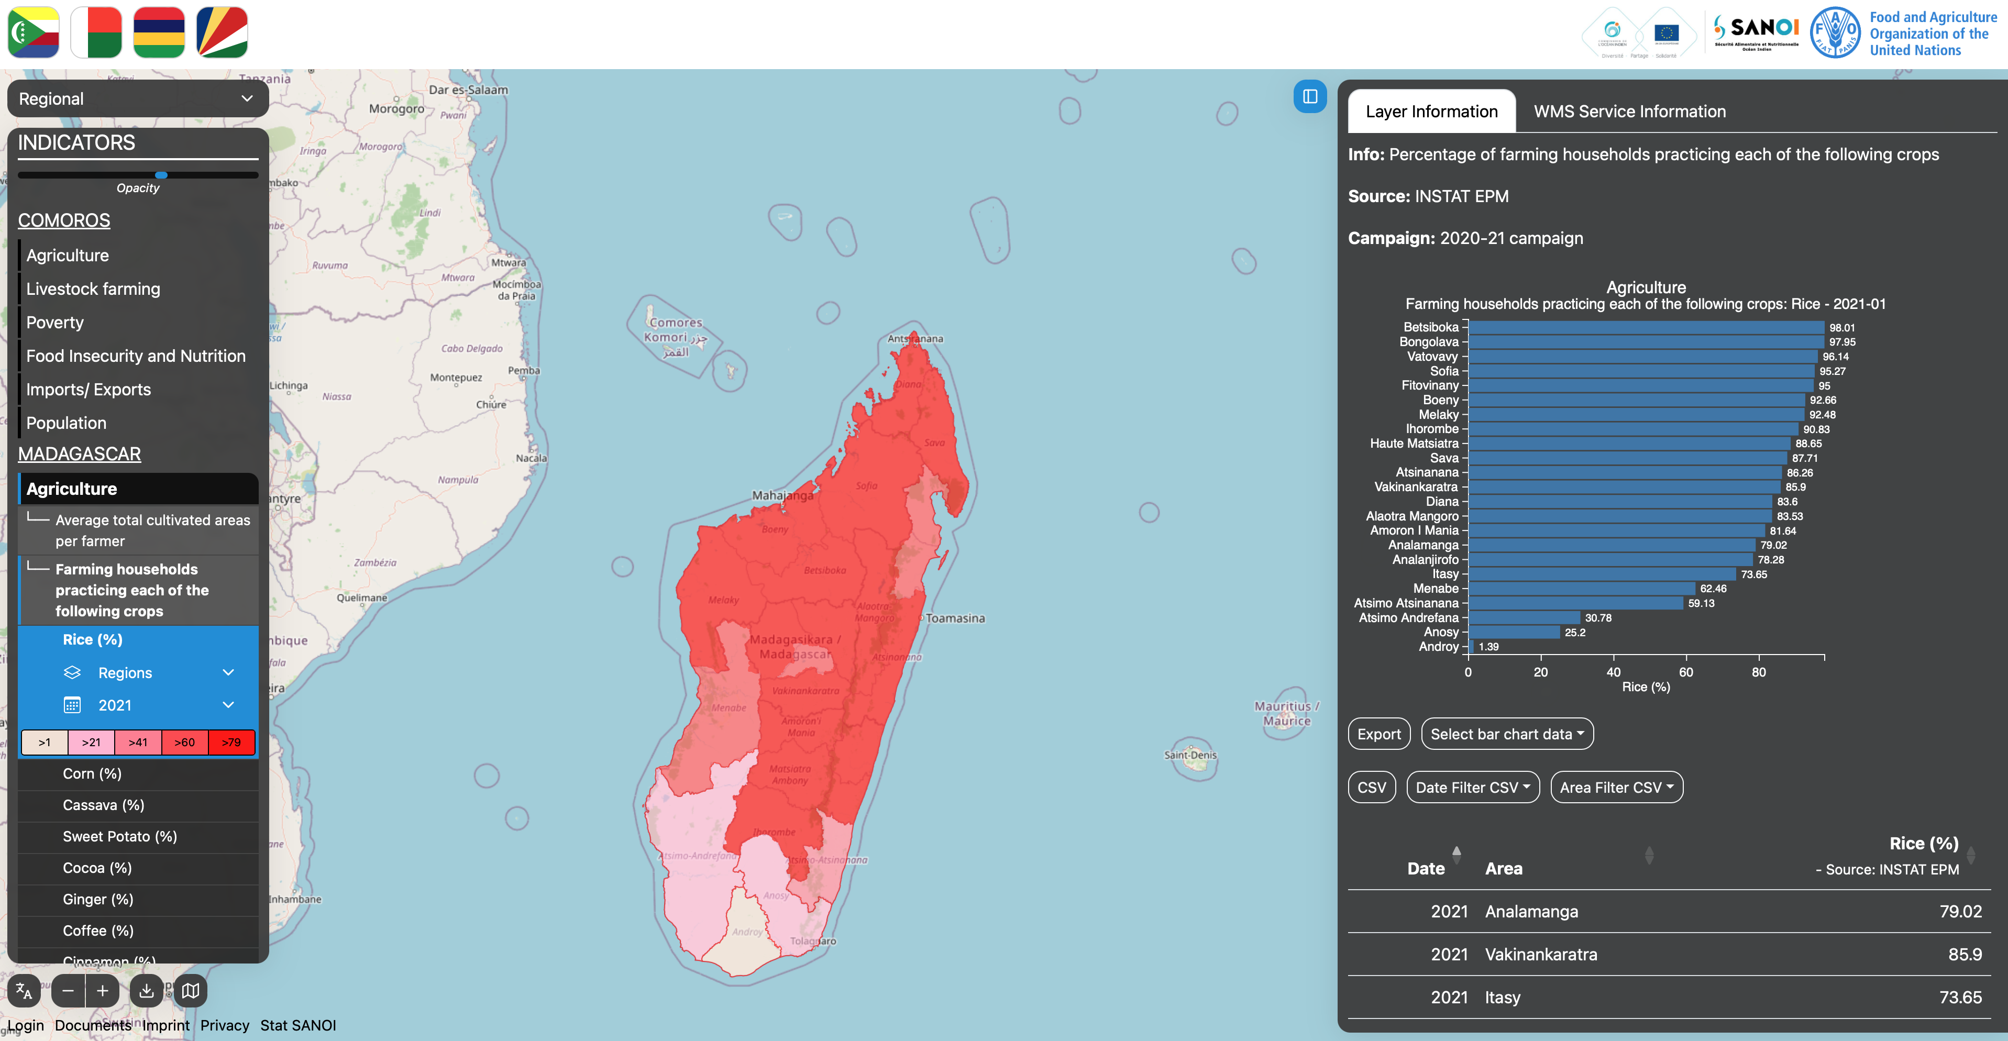Click the Mauritius flag icon
The image size is (2008, 1041).
[159, 32]
